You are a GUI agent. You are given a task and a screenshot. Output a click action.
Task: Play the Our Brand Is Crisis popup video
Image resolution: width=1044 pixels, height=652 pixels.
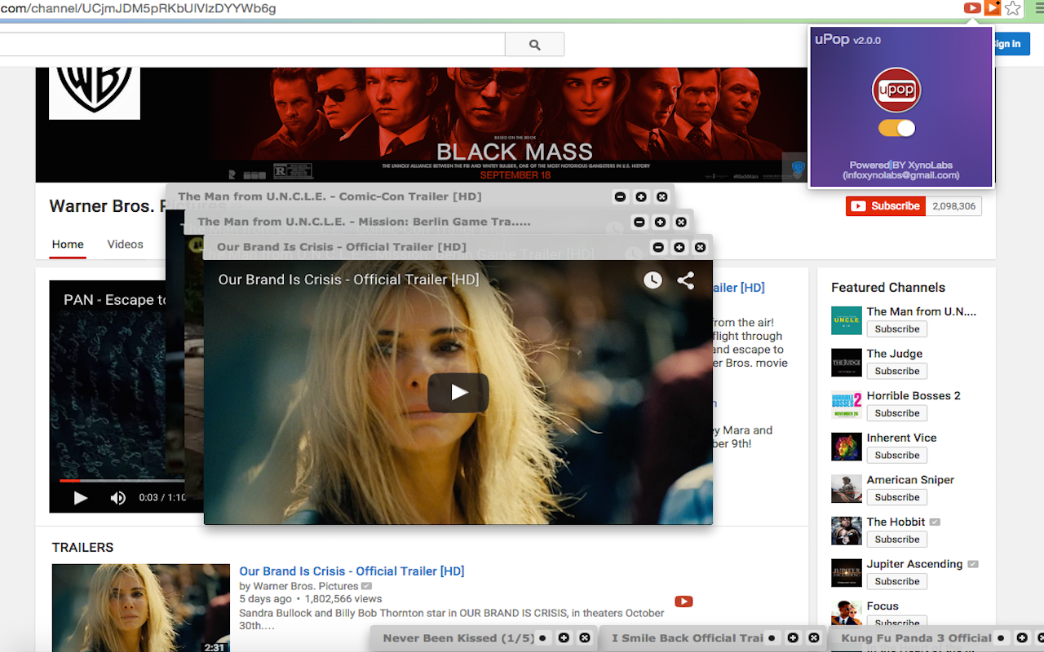click(458, 393)
